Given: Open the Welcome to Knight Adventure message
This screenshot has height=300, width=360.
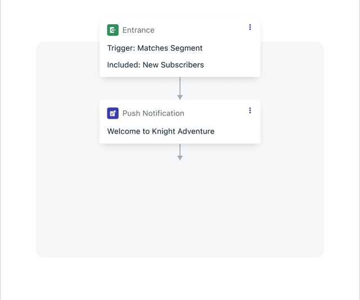Looking at the screenshot, I should (161, 131).
